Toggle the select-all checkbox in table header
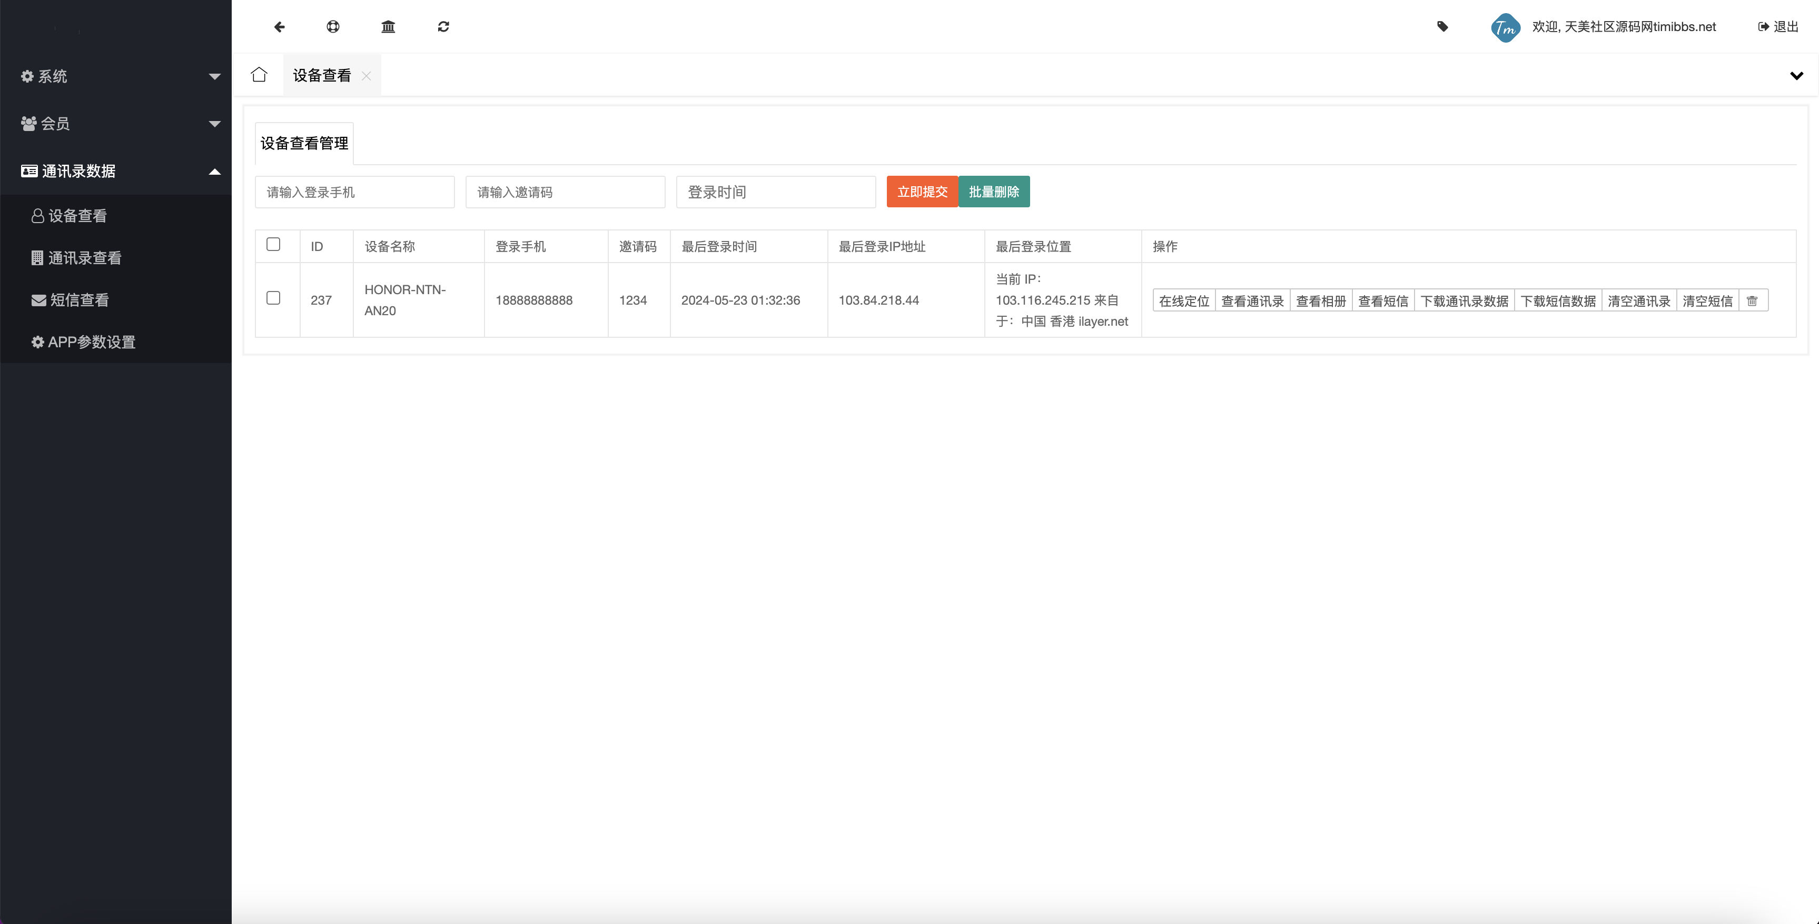This screenshot has width=1819, height=924. point(274,244)
